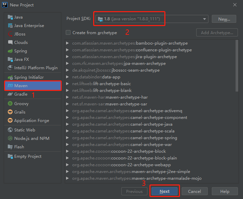This screenshot has height=199, width=243.
Task: Expand cocoon-22-archetype-webapp node
Action: (x=67, y=165)
